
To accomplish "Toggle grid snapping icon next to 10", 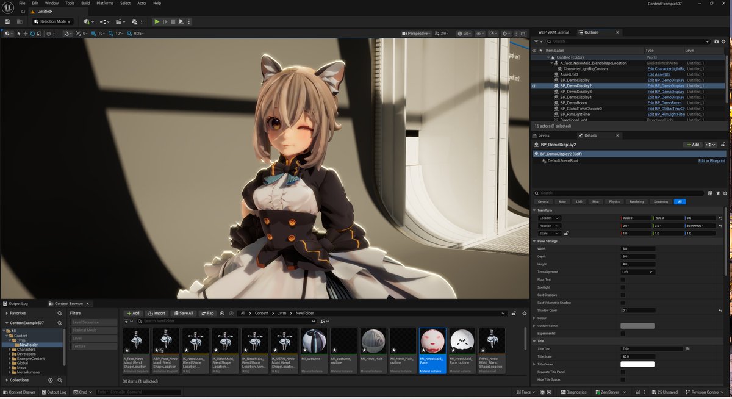I will 93,34.
